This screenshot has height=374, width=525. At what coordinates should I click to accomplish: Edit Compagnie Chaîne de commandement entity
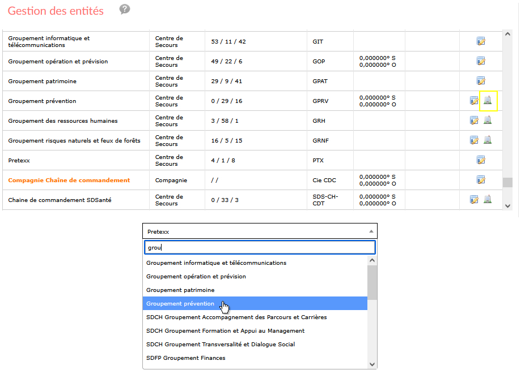pyautogui.click(x=481, y=180)
